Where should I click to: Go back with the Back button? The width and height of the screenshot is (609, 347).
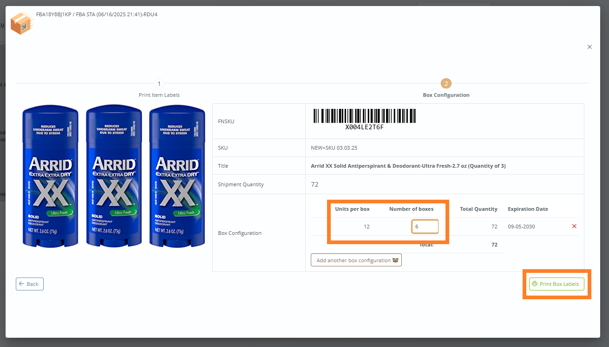[30, 284]
